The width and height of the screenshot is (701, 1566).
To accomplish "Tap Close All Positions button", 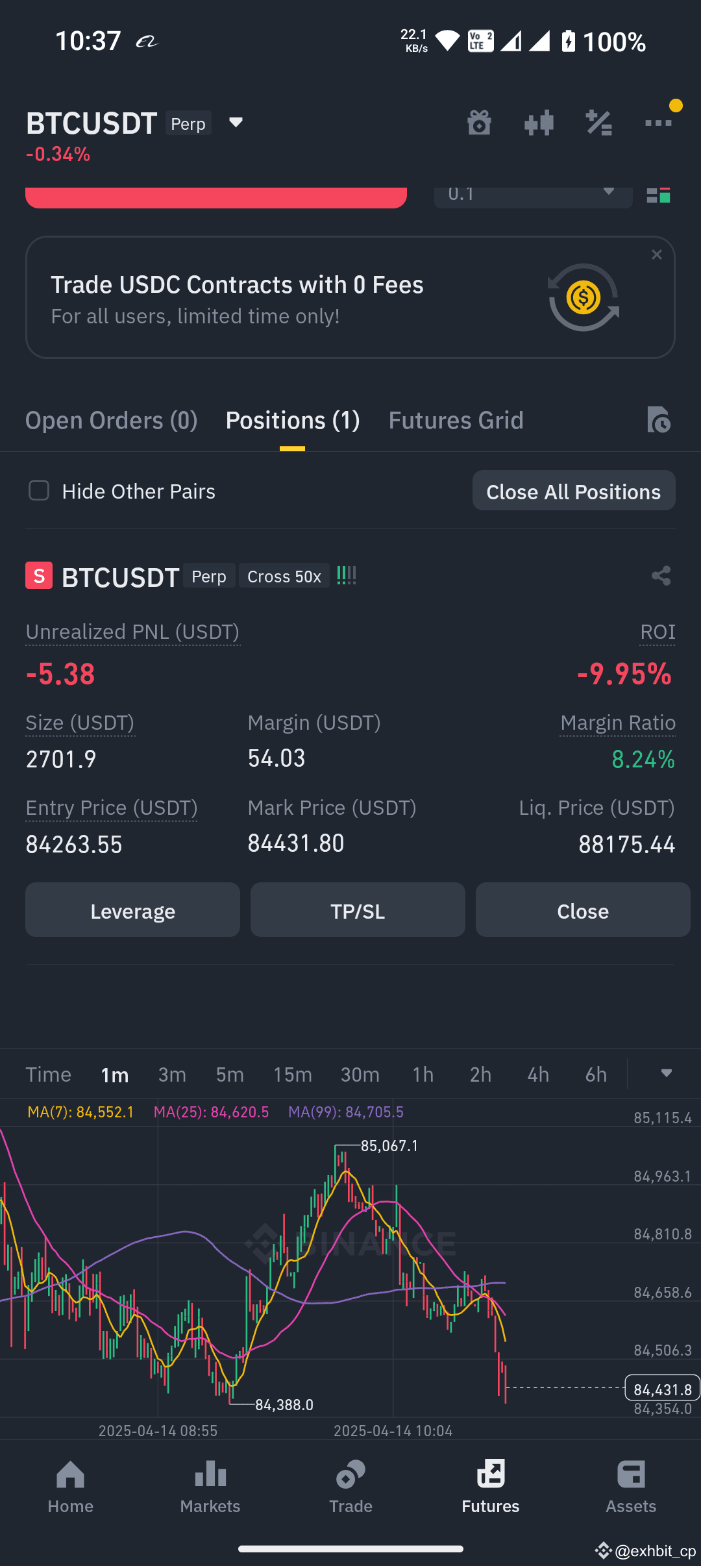I will click(x=574, y=491).
